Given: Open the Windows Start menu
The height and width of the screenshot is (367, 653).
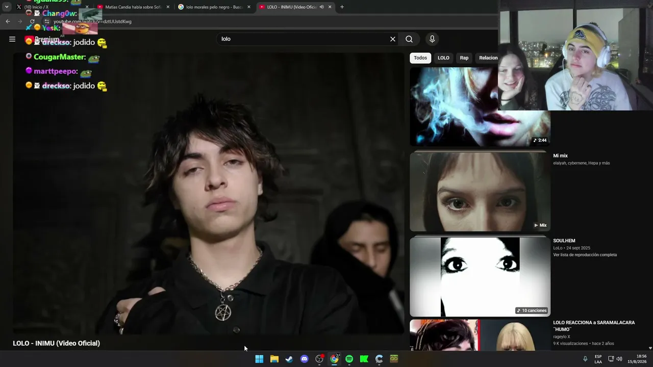Looking at the screenshot, I should pyautogui.click(x=259, y=359).
